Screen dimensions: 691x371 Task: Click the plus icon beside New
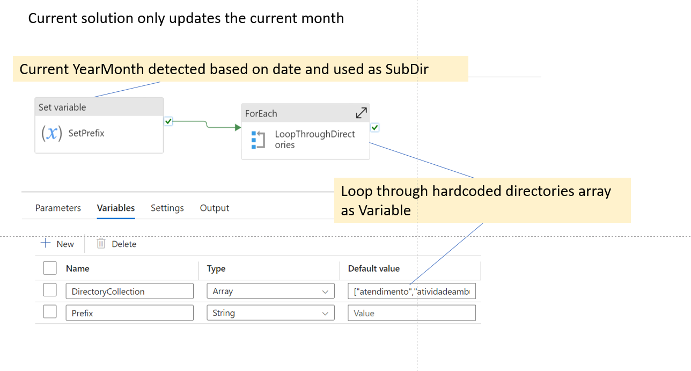click(45, 243)
